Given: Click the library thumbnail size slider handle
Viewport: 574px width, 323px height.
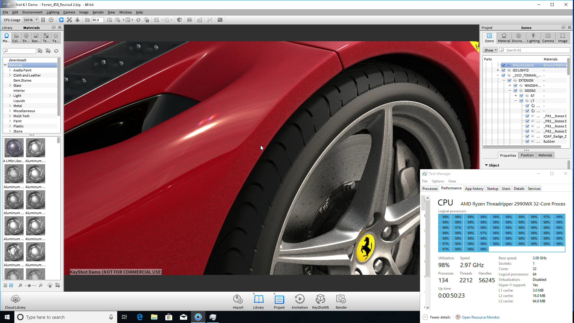Looking at the screenshot, I should tap(29, 286).
